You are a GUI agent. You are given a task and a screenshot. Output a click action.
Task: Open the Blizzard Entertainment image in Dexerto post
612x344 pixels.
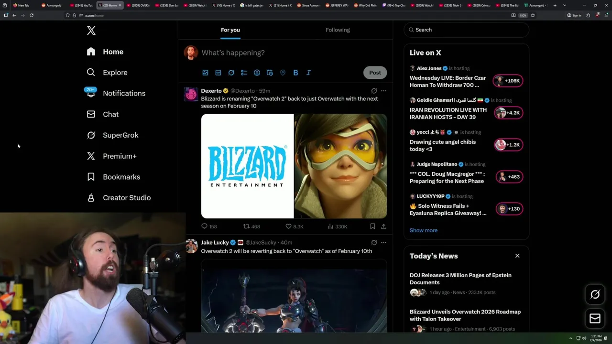point(247,166)
